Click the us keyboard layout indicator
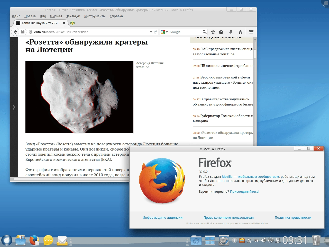The width and height of the screenshot is (329, 247). click(x=256, y=240)
